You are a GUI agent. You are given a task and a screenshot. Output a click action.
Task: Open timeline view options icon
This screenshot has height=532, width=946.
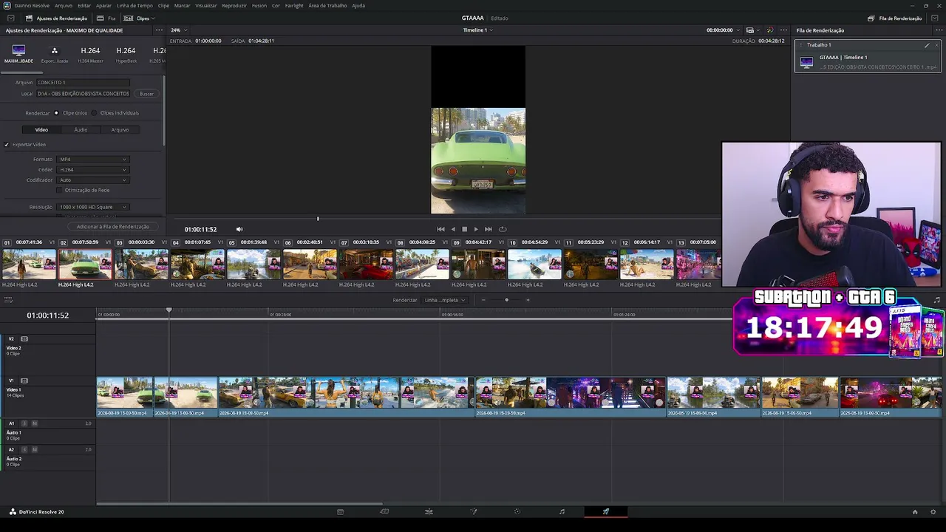point(9,300)
